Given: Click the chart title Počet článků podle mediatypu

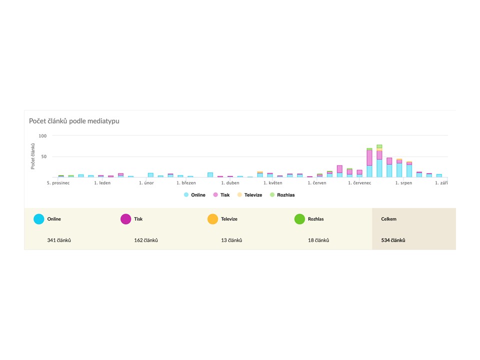Looking at the screenshot, I should pos(74,121).
